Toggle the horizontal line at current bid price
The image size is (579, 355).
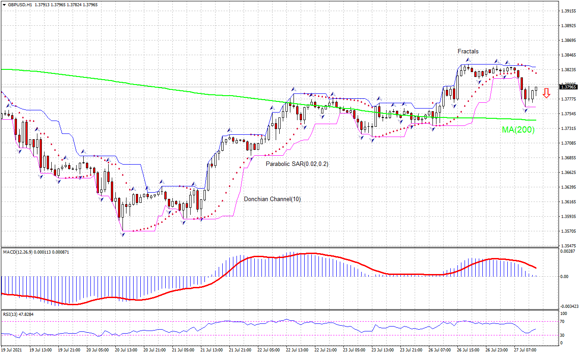coord(267,87)
